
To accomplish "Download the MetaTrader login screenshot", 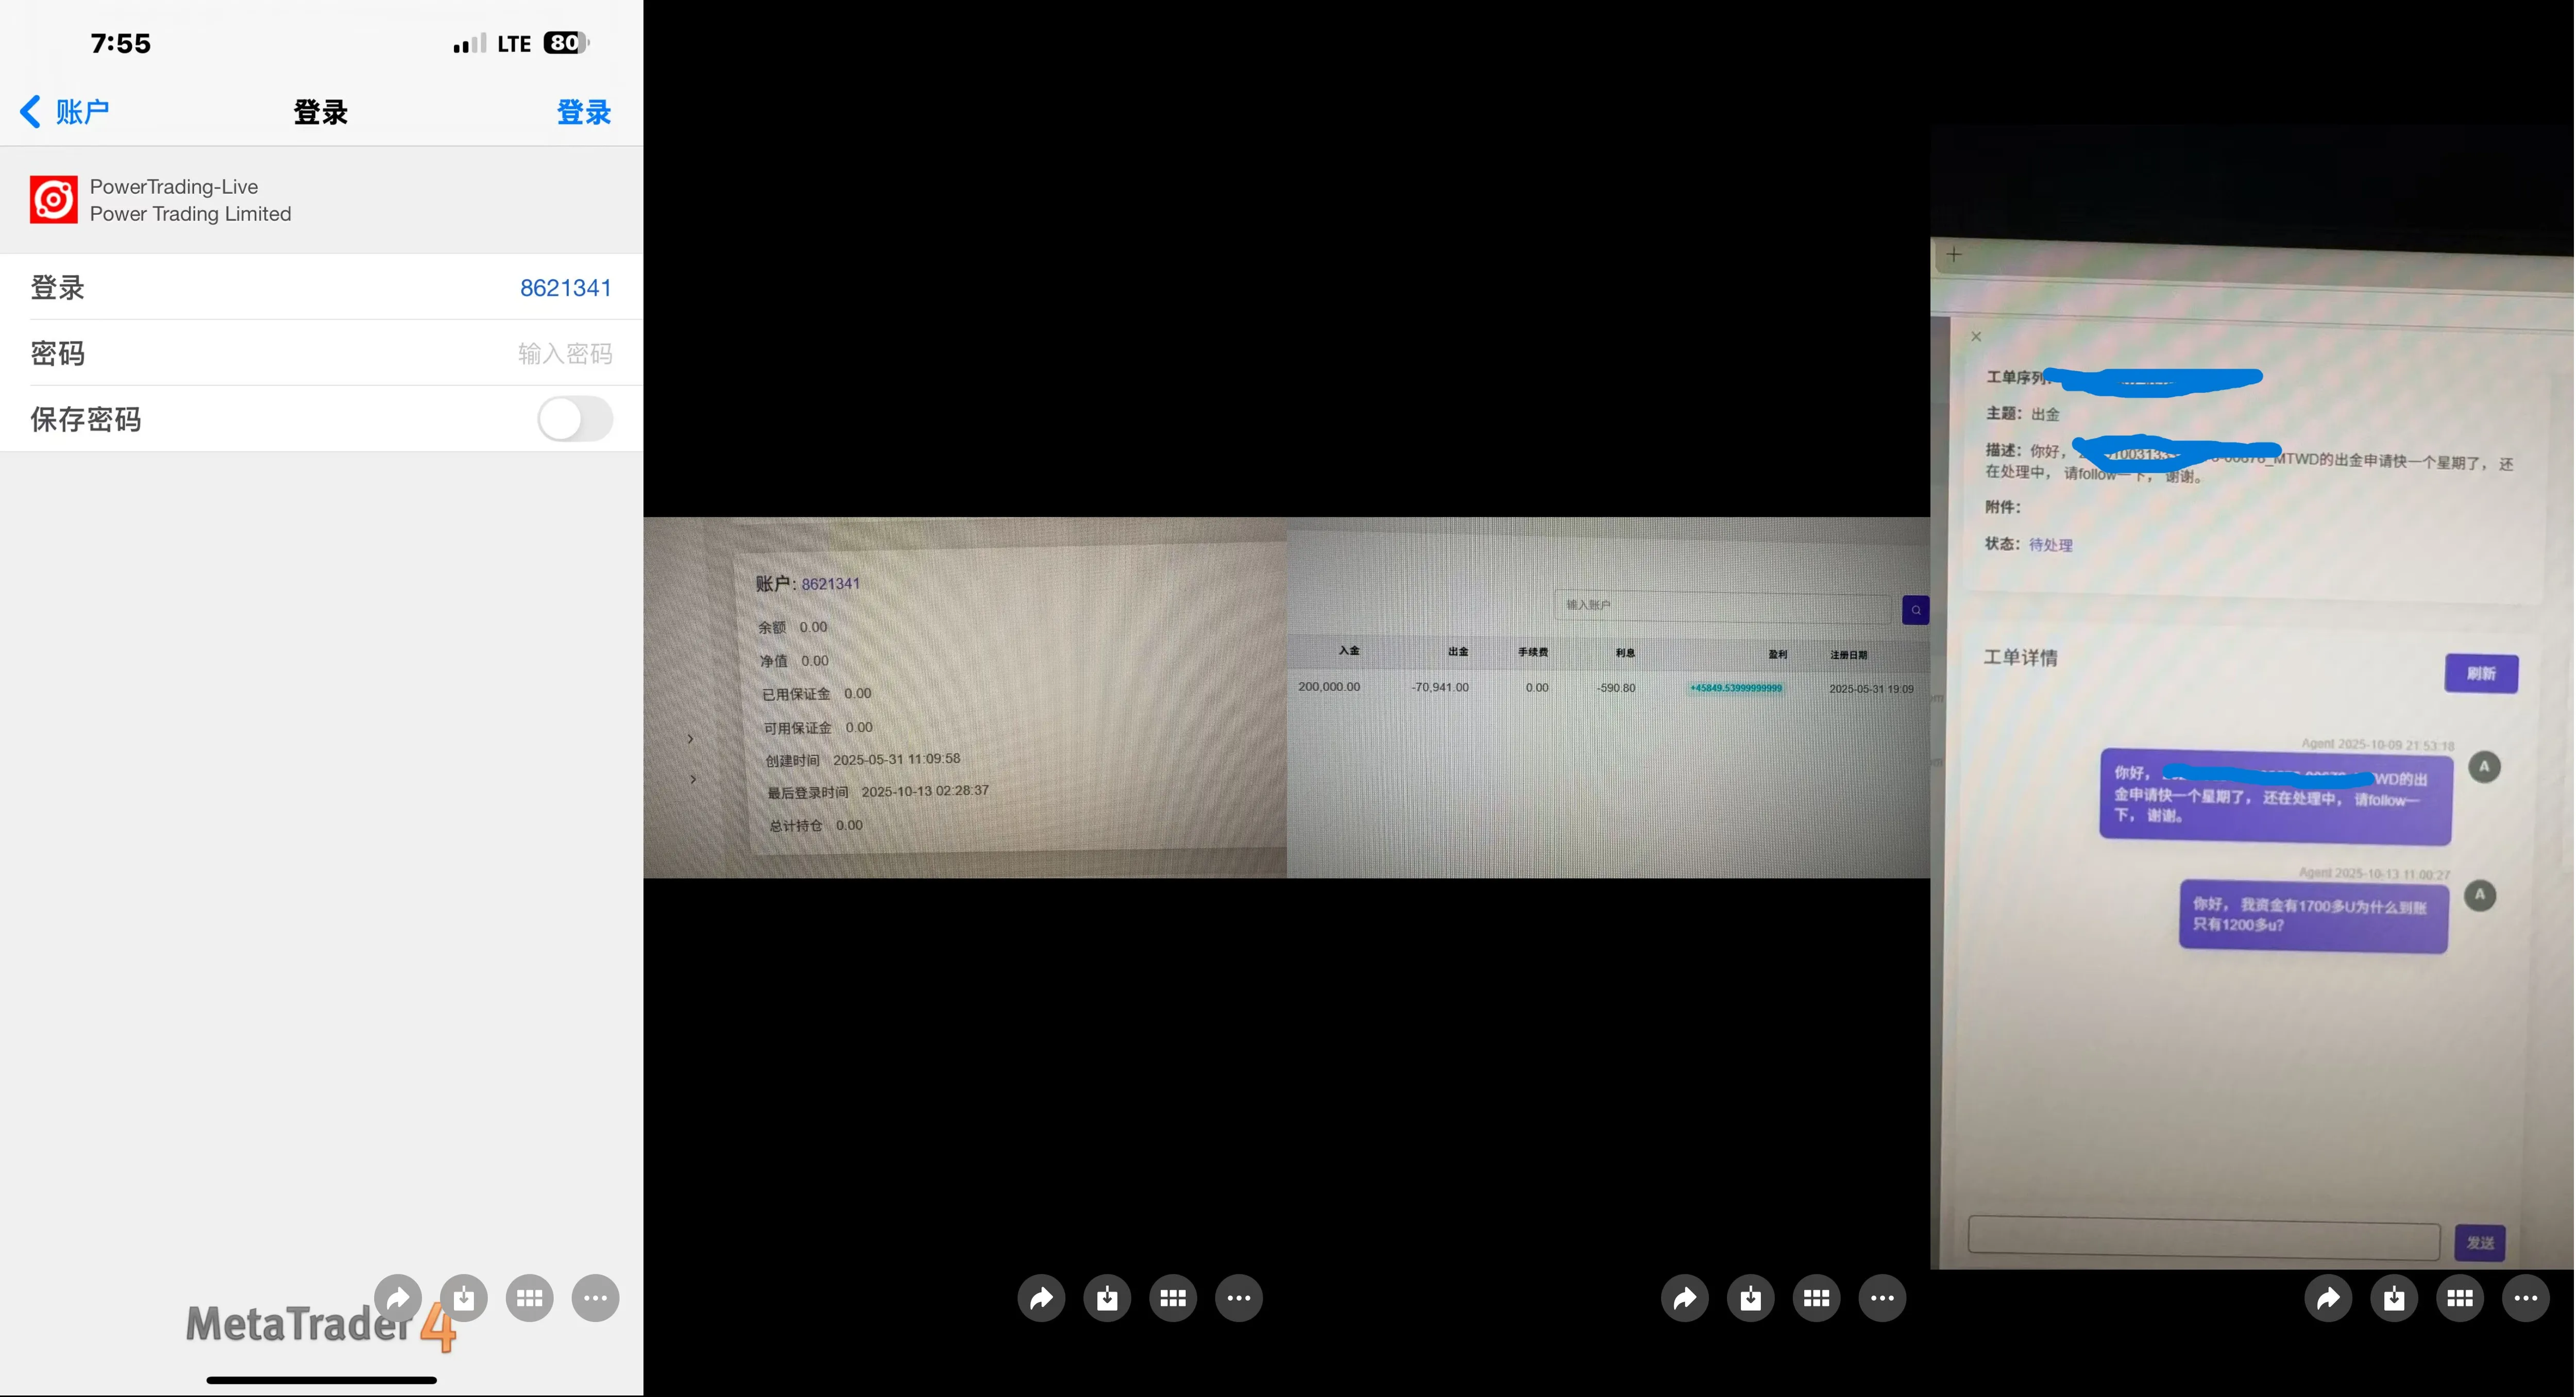I will pos(464,1298).
